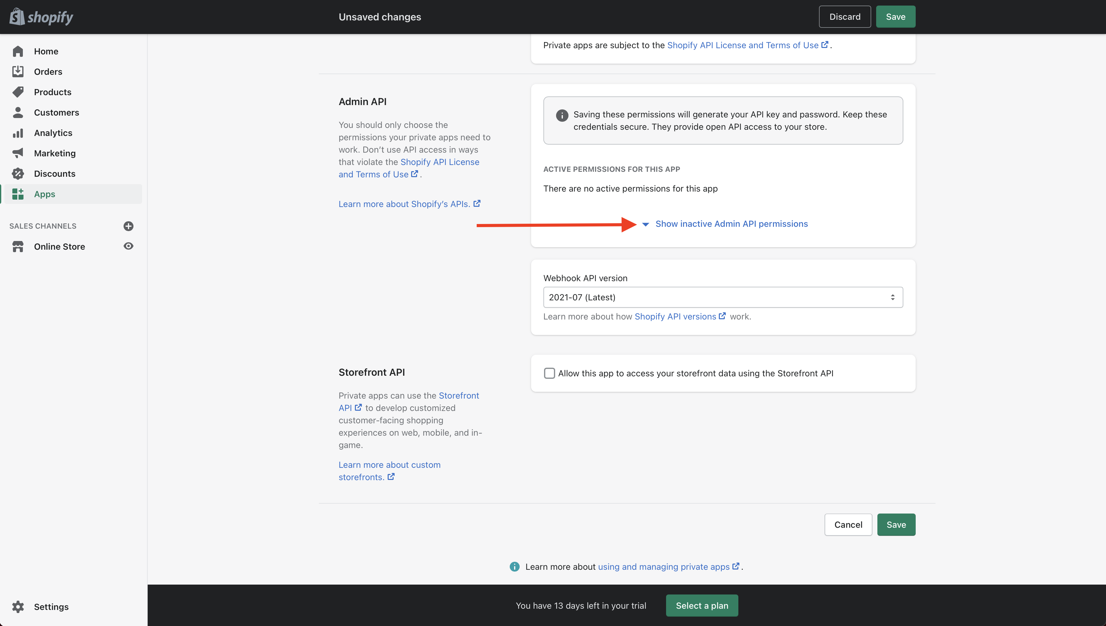Click the 13 days left trial text
The image size is (1106, 626).
(x=581, y=605)
